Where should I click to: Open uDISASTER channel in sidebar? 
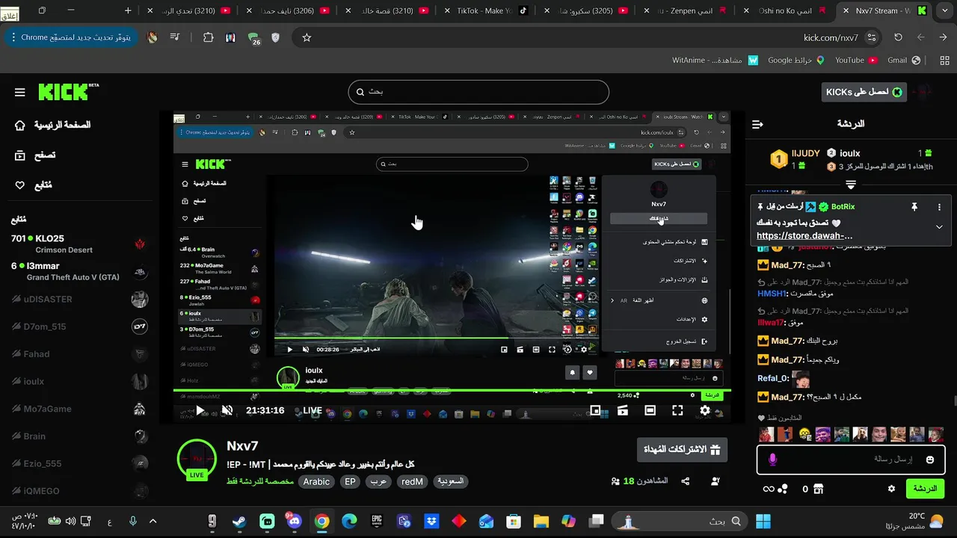pos(79,299)
